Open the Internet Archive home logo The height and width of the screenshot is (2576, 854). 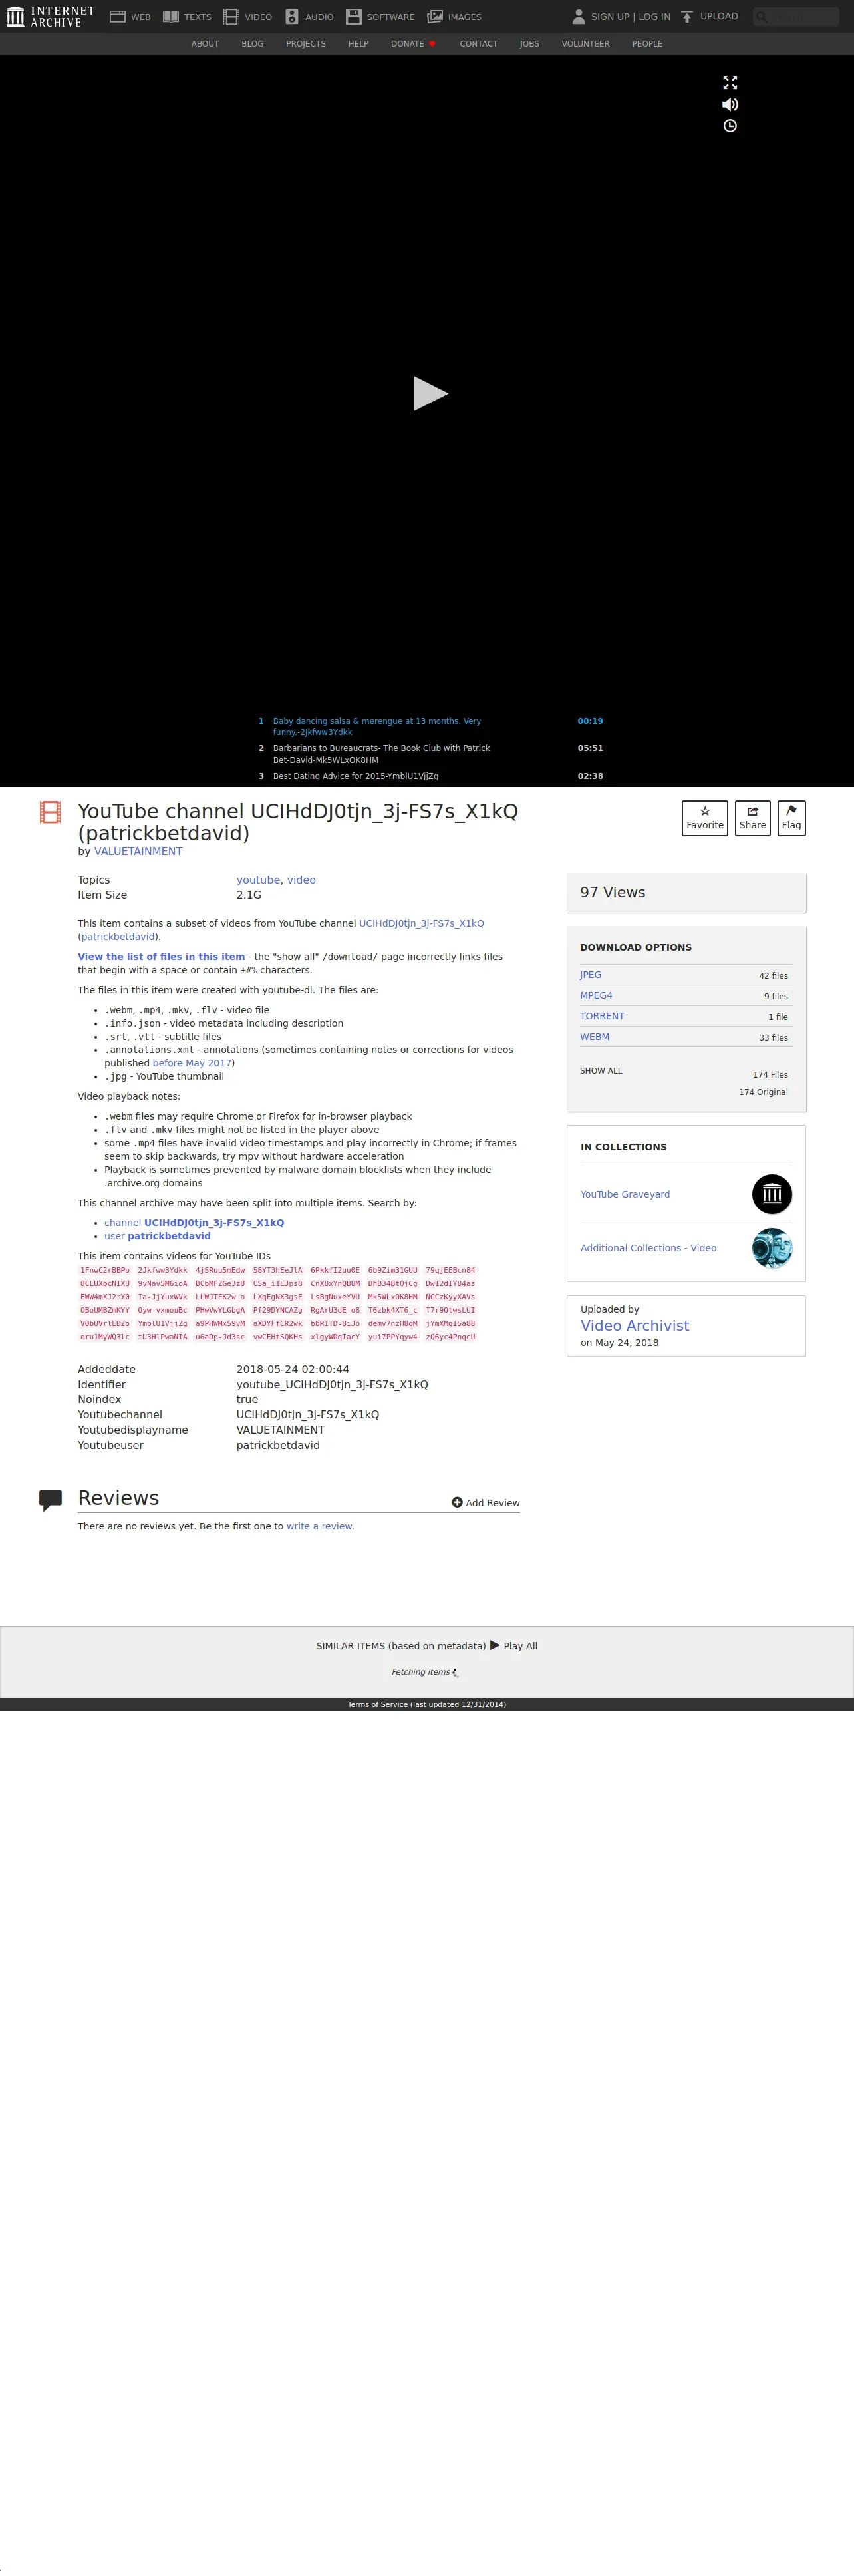(50, 16)
